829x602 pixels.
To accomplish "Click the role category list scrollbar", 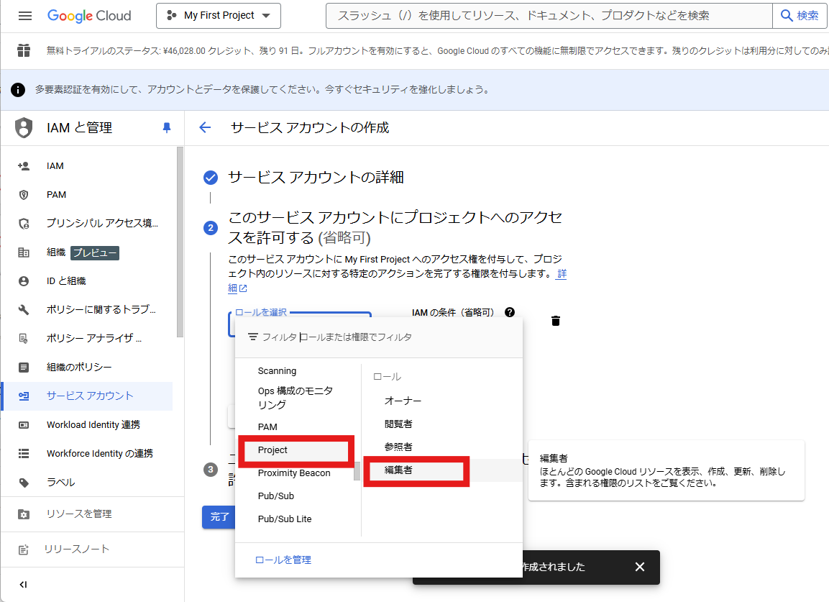I will pyautogui.click(x=357, y=471).
